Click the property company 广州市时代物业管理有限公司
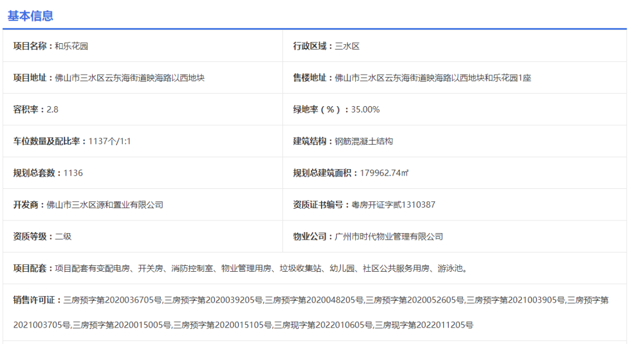629x344 pixels. pyautogui.click(x=387, y=236)
